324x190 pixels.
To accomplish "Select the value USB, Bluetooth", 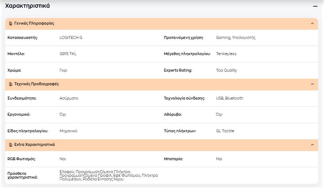I will 230,98.
